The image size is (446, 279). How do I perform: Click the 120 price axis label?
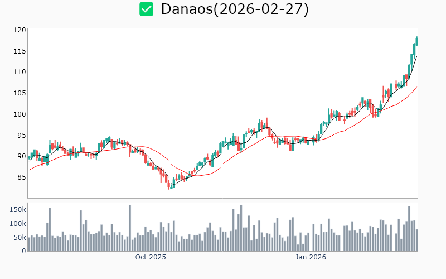point(20,30)
